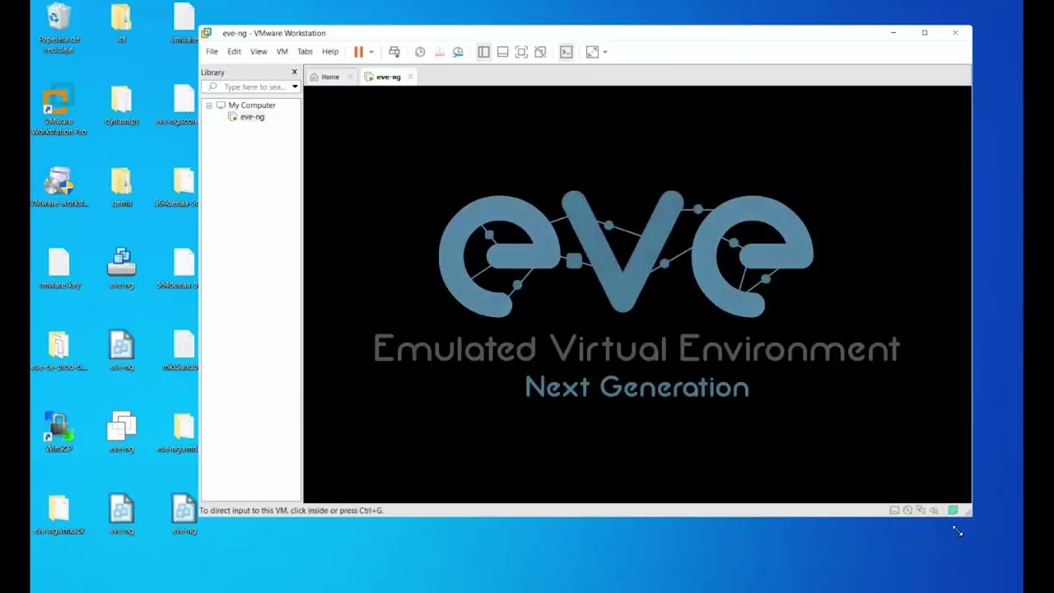
Task: Take a snapshot of this virtual machine
Action: coord(420,52)
